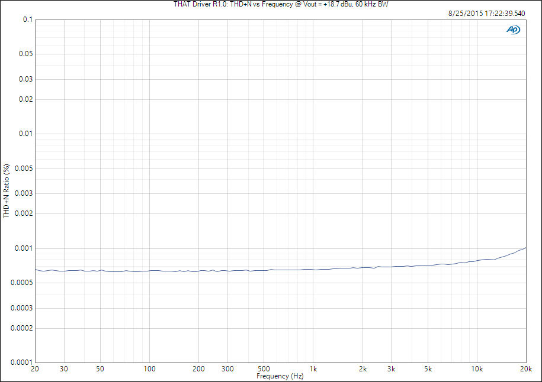The height and width of the screenshot is (382, 542).
Task: Click the 3k X-axis tick label
Action: coord(392,369)
